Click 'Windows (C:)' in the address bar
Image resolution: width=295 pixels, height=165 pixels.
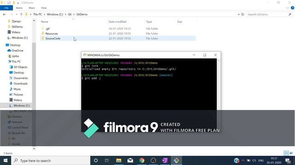(x=55, y=14)
